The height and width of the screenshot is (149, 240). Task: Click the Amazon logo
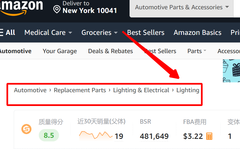(x=21, y=8)
